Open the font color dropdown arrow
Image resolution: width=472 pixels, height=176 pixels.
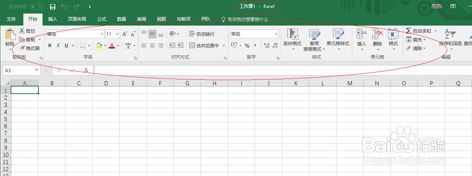tap(118, 46)
